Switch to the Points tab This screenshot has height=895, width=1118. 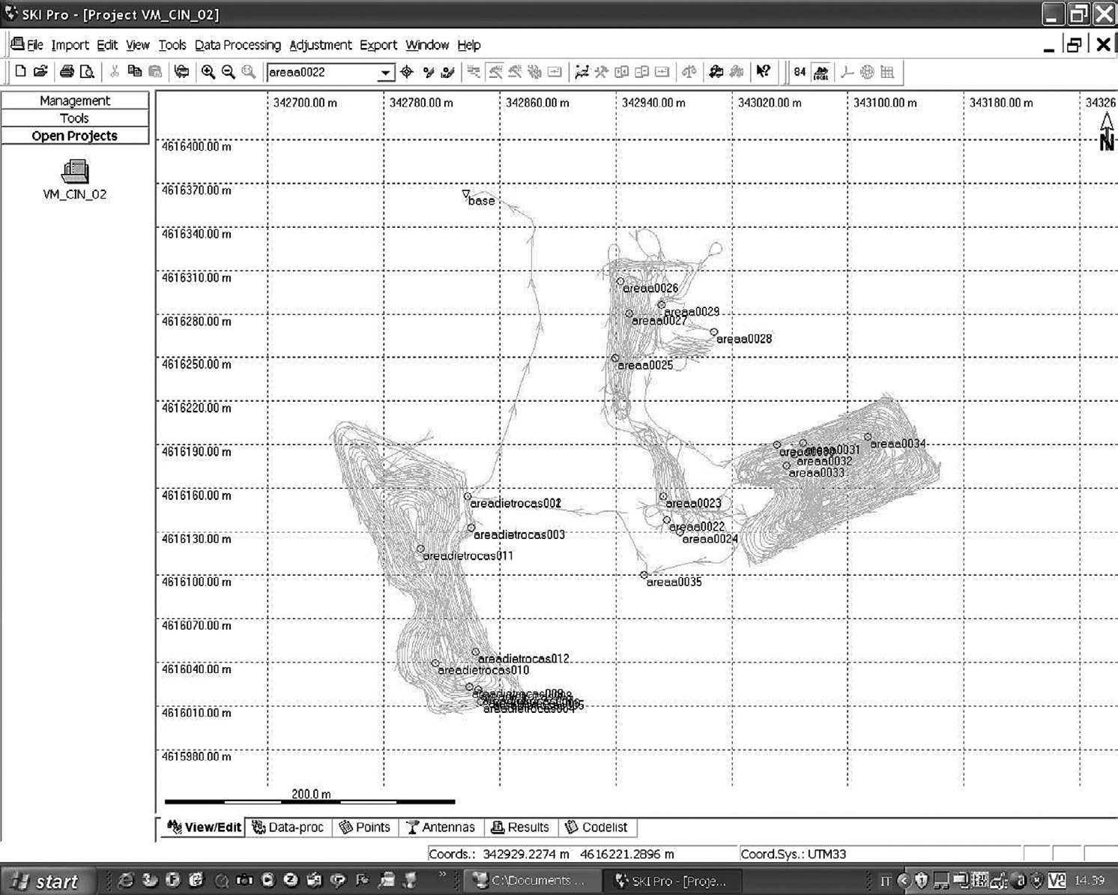tap(365, 827)
